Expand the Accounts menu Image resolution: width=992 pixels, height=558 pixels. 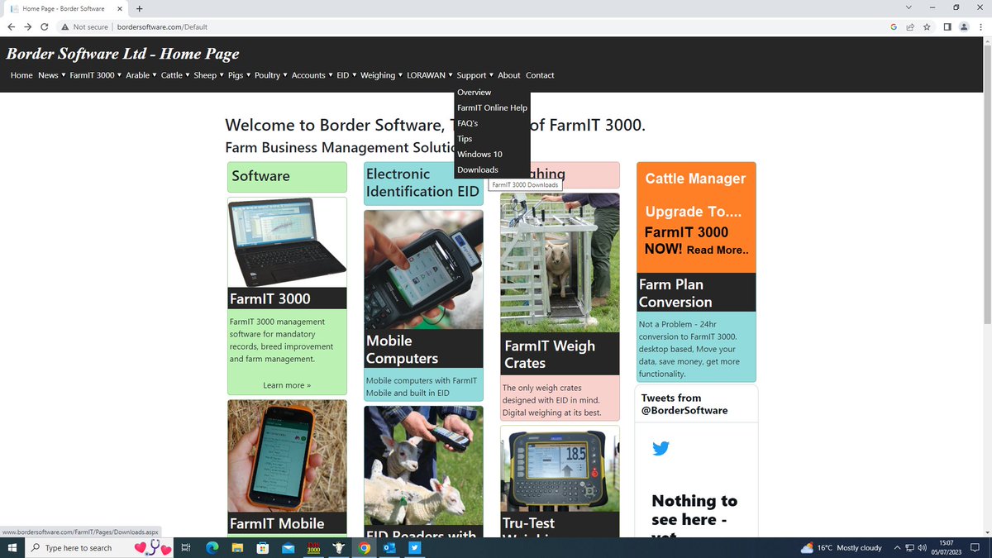pyautogui.click(x=312, y=75)
